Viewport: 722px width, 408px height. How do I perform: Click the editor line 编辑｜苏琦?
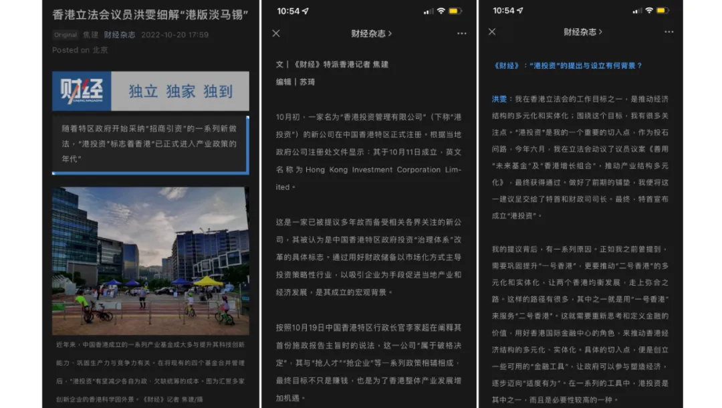coord(295,82)
